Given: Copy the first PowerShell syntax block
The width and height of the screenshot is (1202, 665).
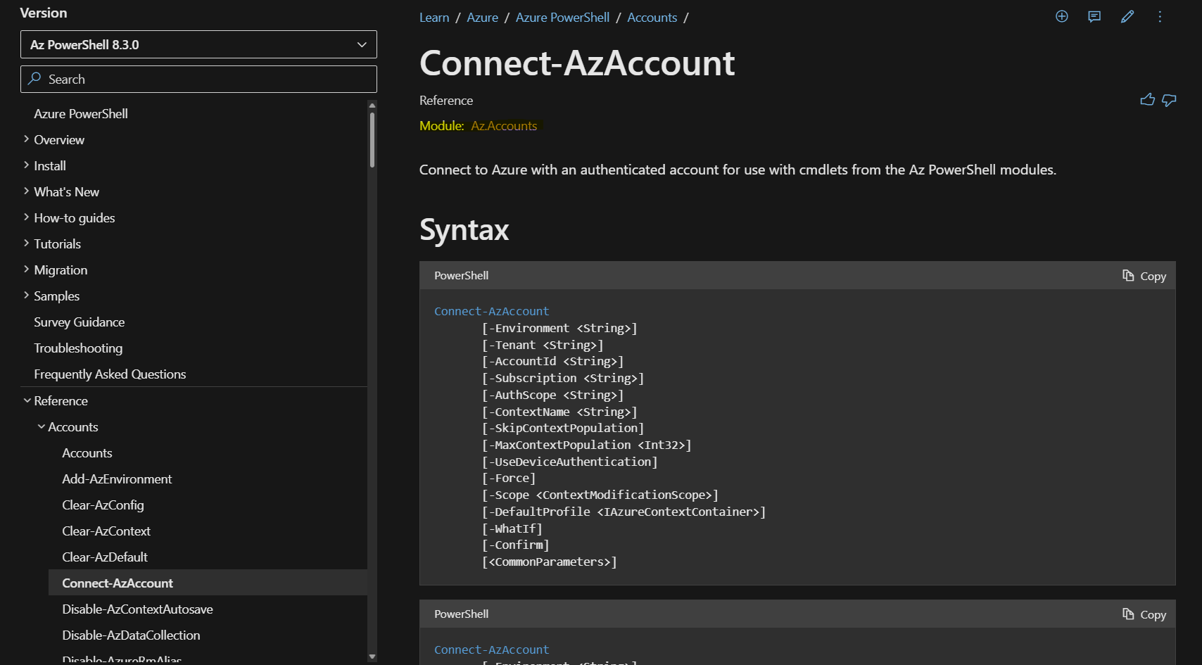Looking at the screenshot, I should [x=1143, y=276].
